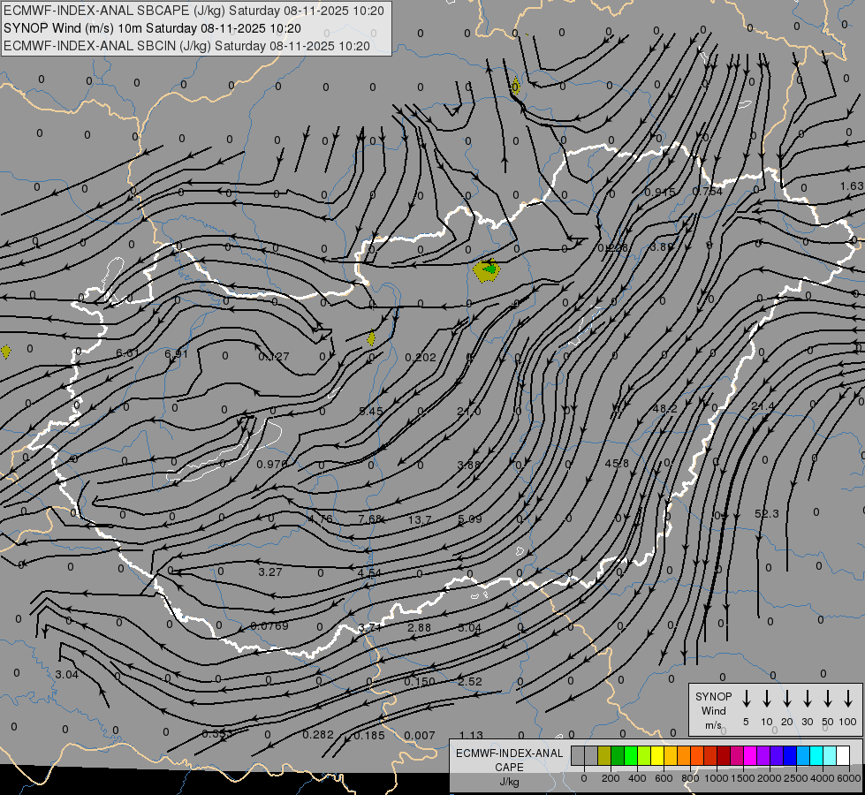This screenshot has height=795, width=865.
Task: Click the 200 tick label on CAPE scale
Action: coord(611,778)
